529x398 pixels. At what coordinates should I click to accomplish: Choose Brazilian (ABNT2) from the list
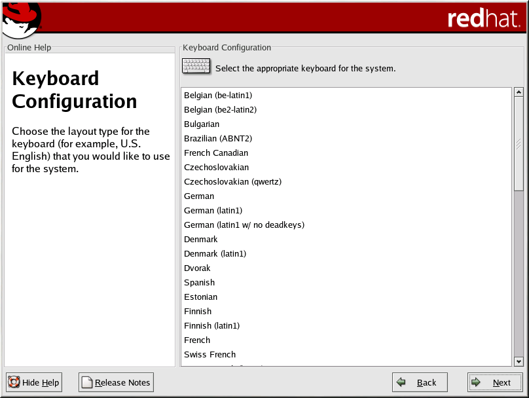pos(218,139)
